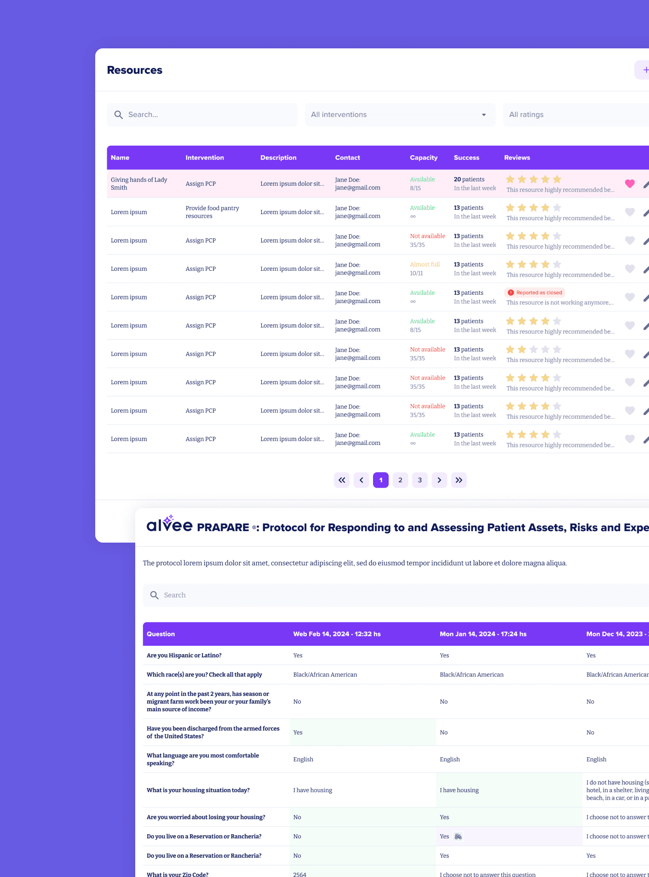Click the protocol description paragraph
This screenshot has height=877, width=649.
coord(355,563)
